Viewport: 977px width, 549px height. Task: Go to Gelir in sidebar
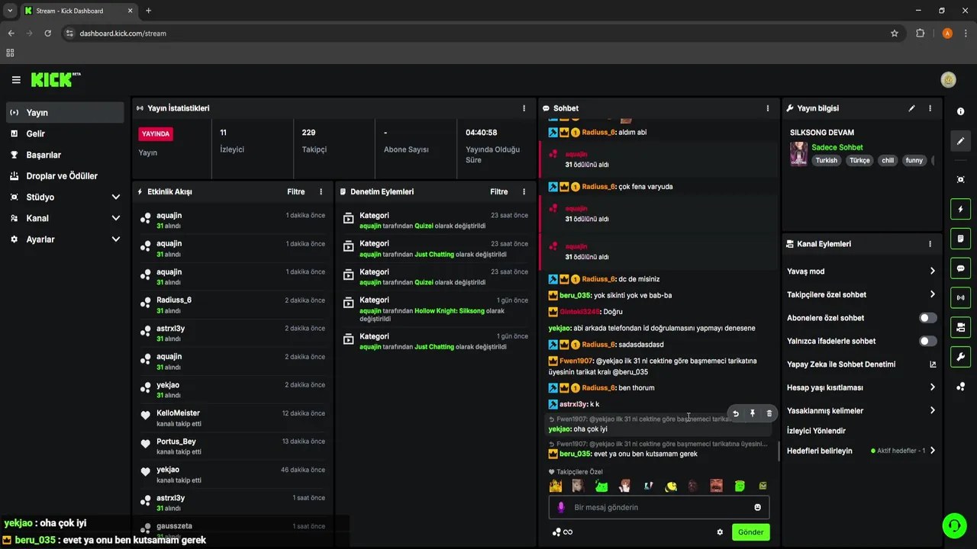65,133
